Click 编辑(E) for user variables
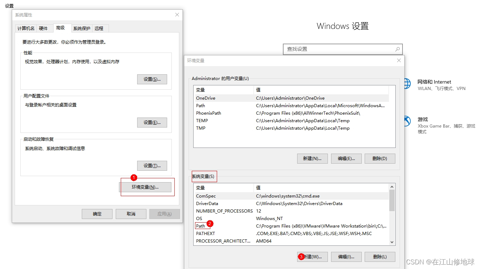 point(346,158)
